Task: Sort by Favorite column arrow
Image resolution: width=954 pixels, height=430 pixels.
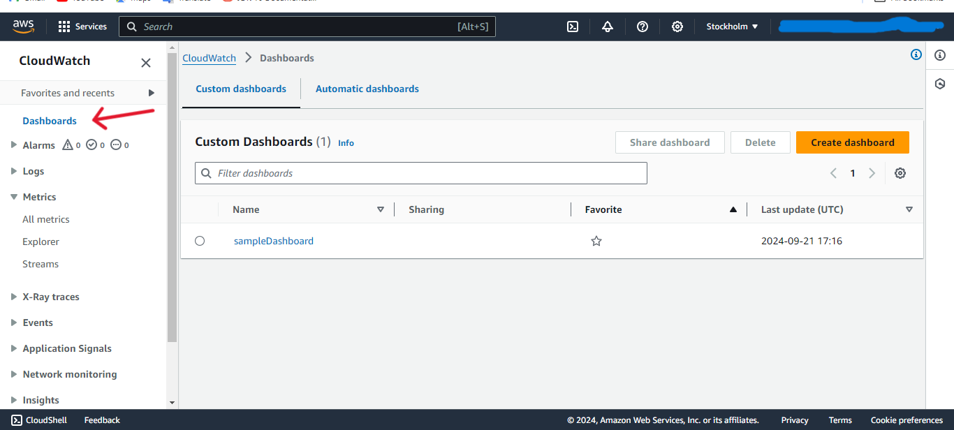Action: tap(733, 209)
